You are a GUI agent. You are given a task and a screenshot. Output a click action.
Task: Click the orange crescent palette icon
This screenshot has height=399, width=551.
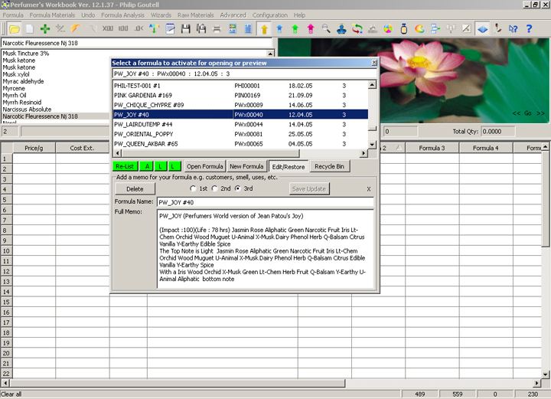419,29
